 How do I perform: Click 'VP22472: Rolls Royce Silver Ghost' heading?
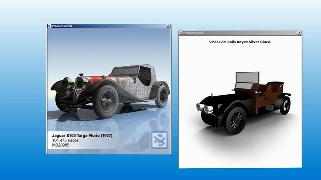coord(240,42)
